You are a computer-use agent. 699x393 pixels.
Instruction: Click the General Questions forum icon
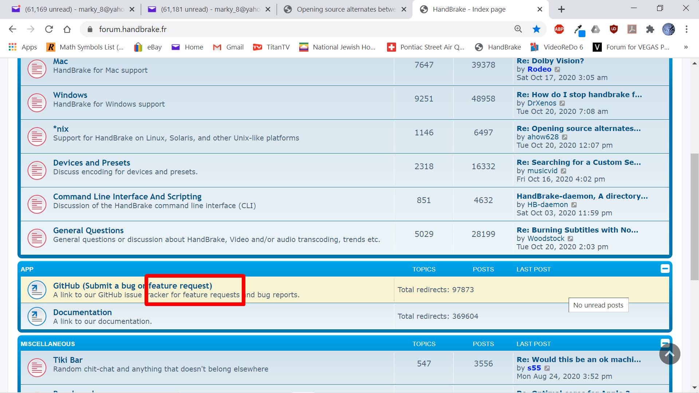[37, 238]
